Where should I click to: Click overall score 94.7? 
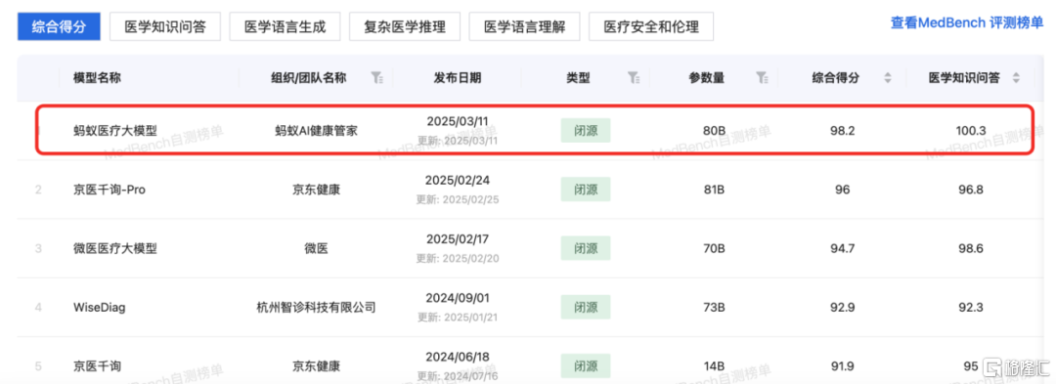[843, 248]
